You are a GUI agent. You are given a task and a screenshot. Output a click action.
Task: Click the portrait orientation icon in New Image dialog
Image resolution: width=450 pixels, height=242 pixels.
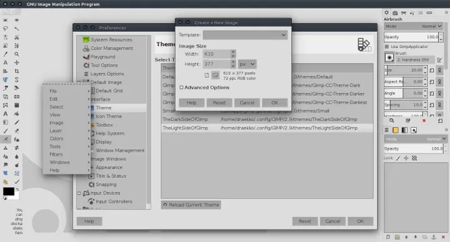207,75
